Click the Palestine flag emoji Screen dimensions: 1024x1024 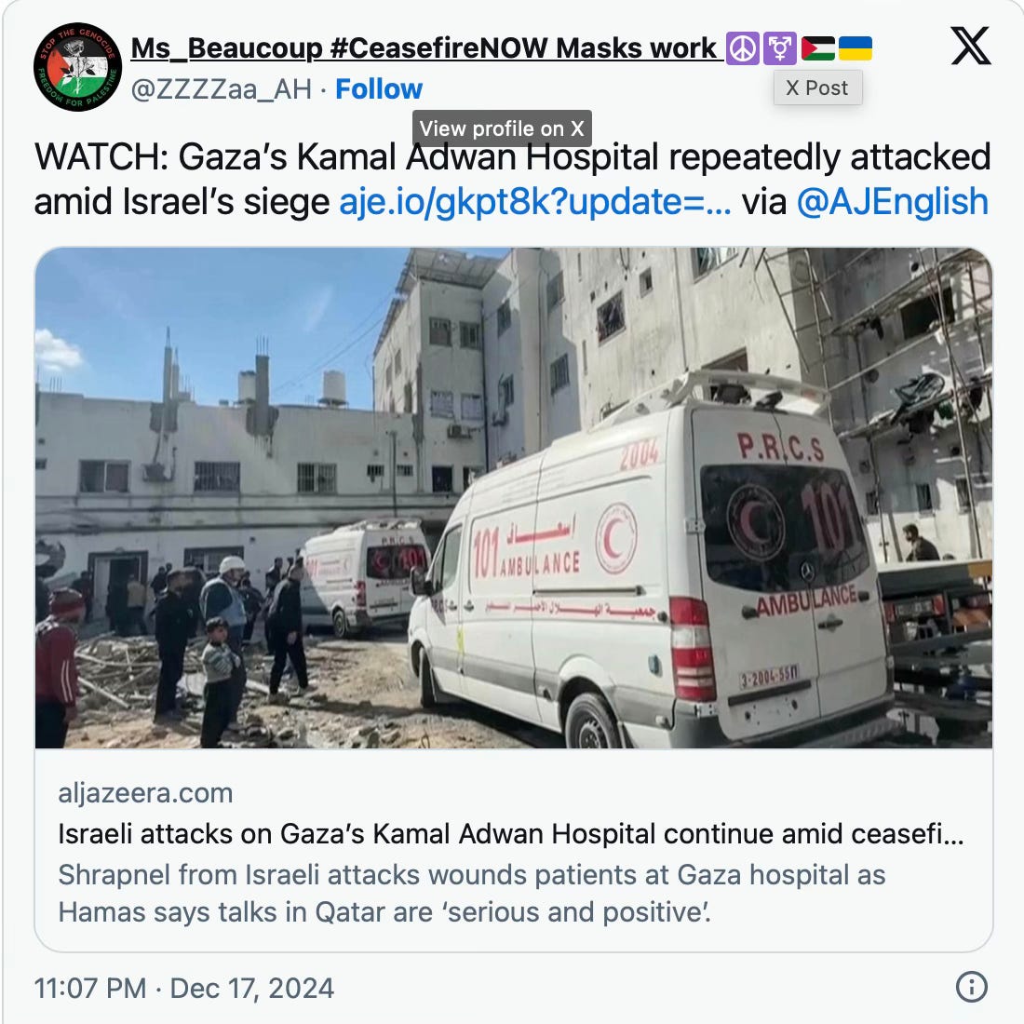(818, 48)
